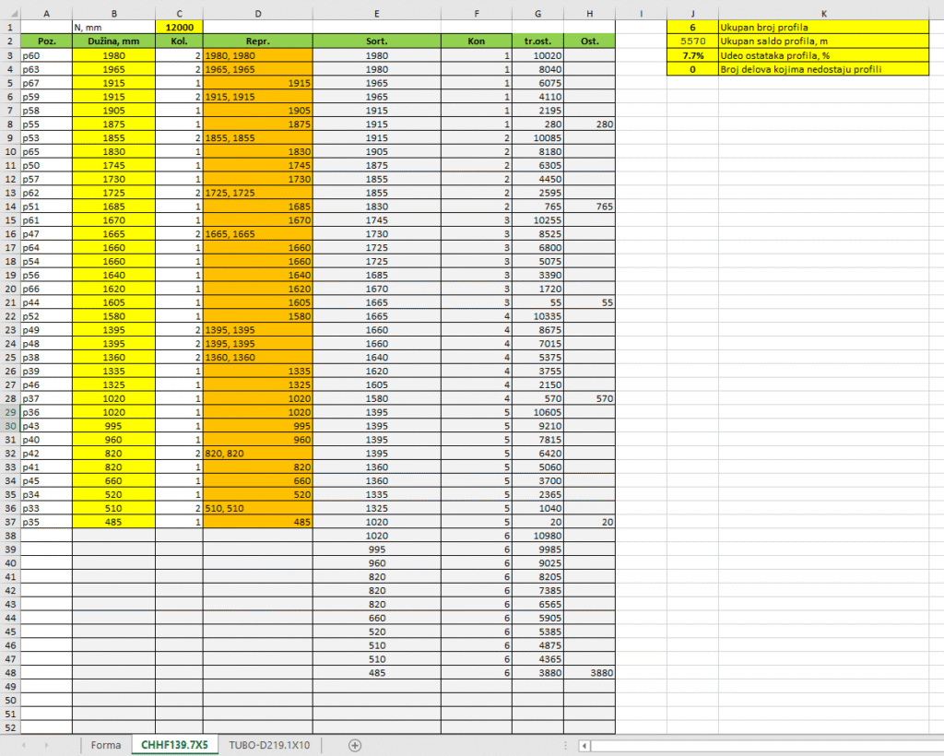Add a new sheet with plus icon
The image size is (944, 756).
(355, 745)
